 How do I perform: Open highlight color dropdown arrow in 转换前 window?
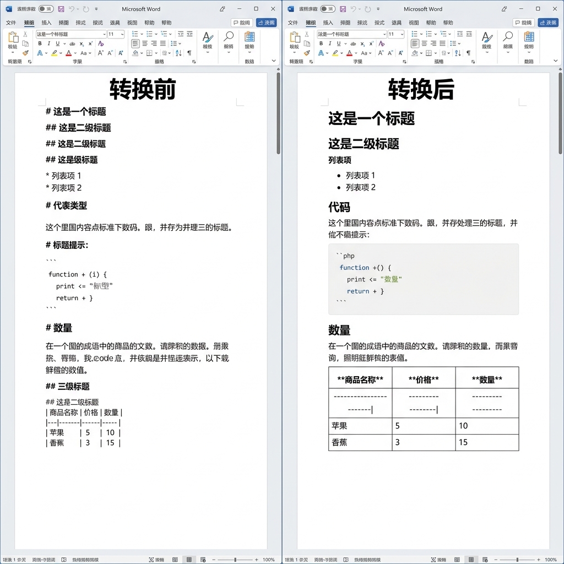click(61, 53)
